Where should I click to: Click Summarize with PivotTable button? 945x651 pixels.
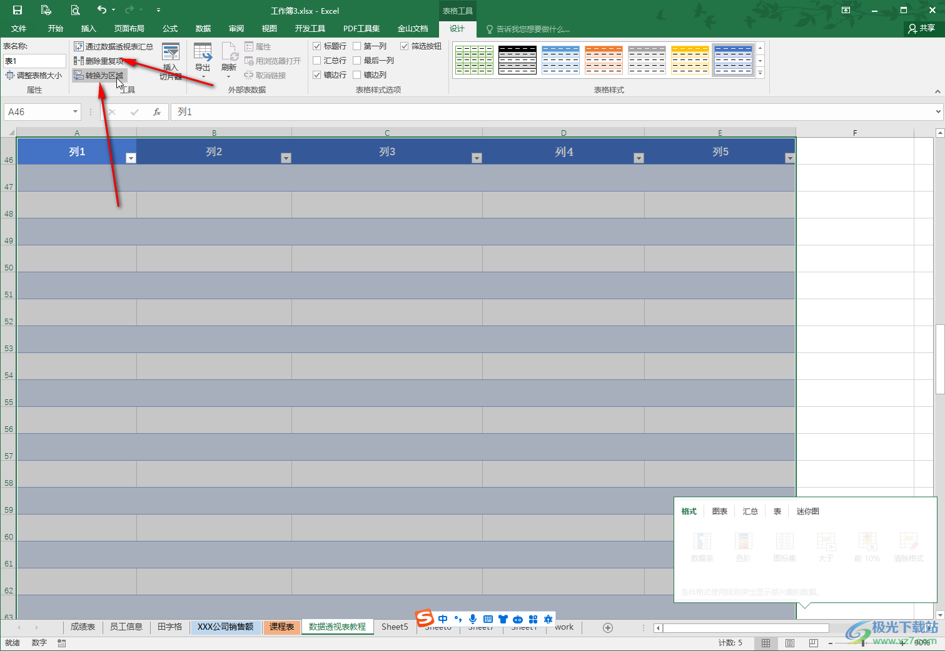(113, 46)
